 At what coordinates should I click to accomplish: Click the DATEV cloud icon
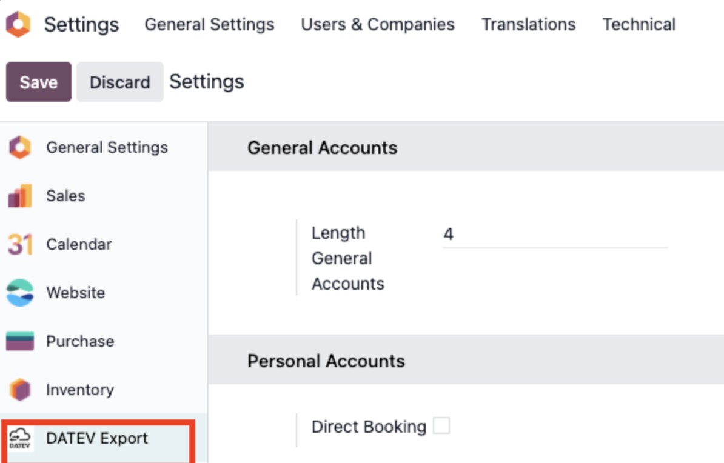20,438
